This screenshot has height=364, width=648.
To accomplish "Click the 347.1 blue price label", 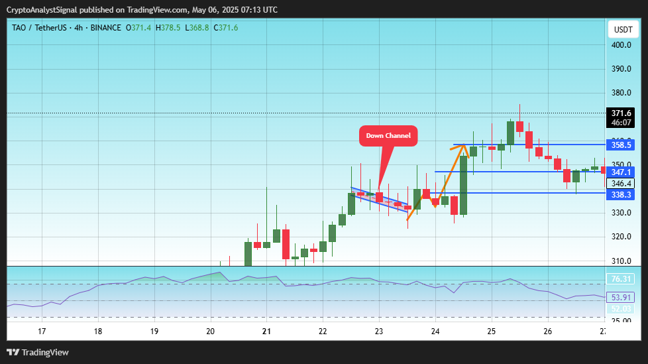I will (620, 172).
